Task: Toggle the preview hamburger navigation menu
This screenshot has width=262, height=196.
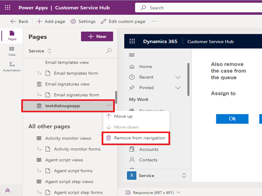Action: tap(132, 55)
